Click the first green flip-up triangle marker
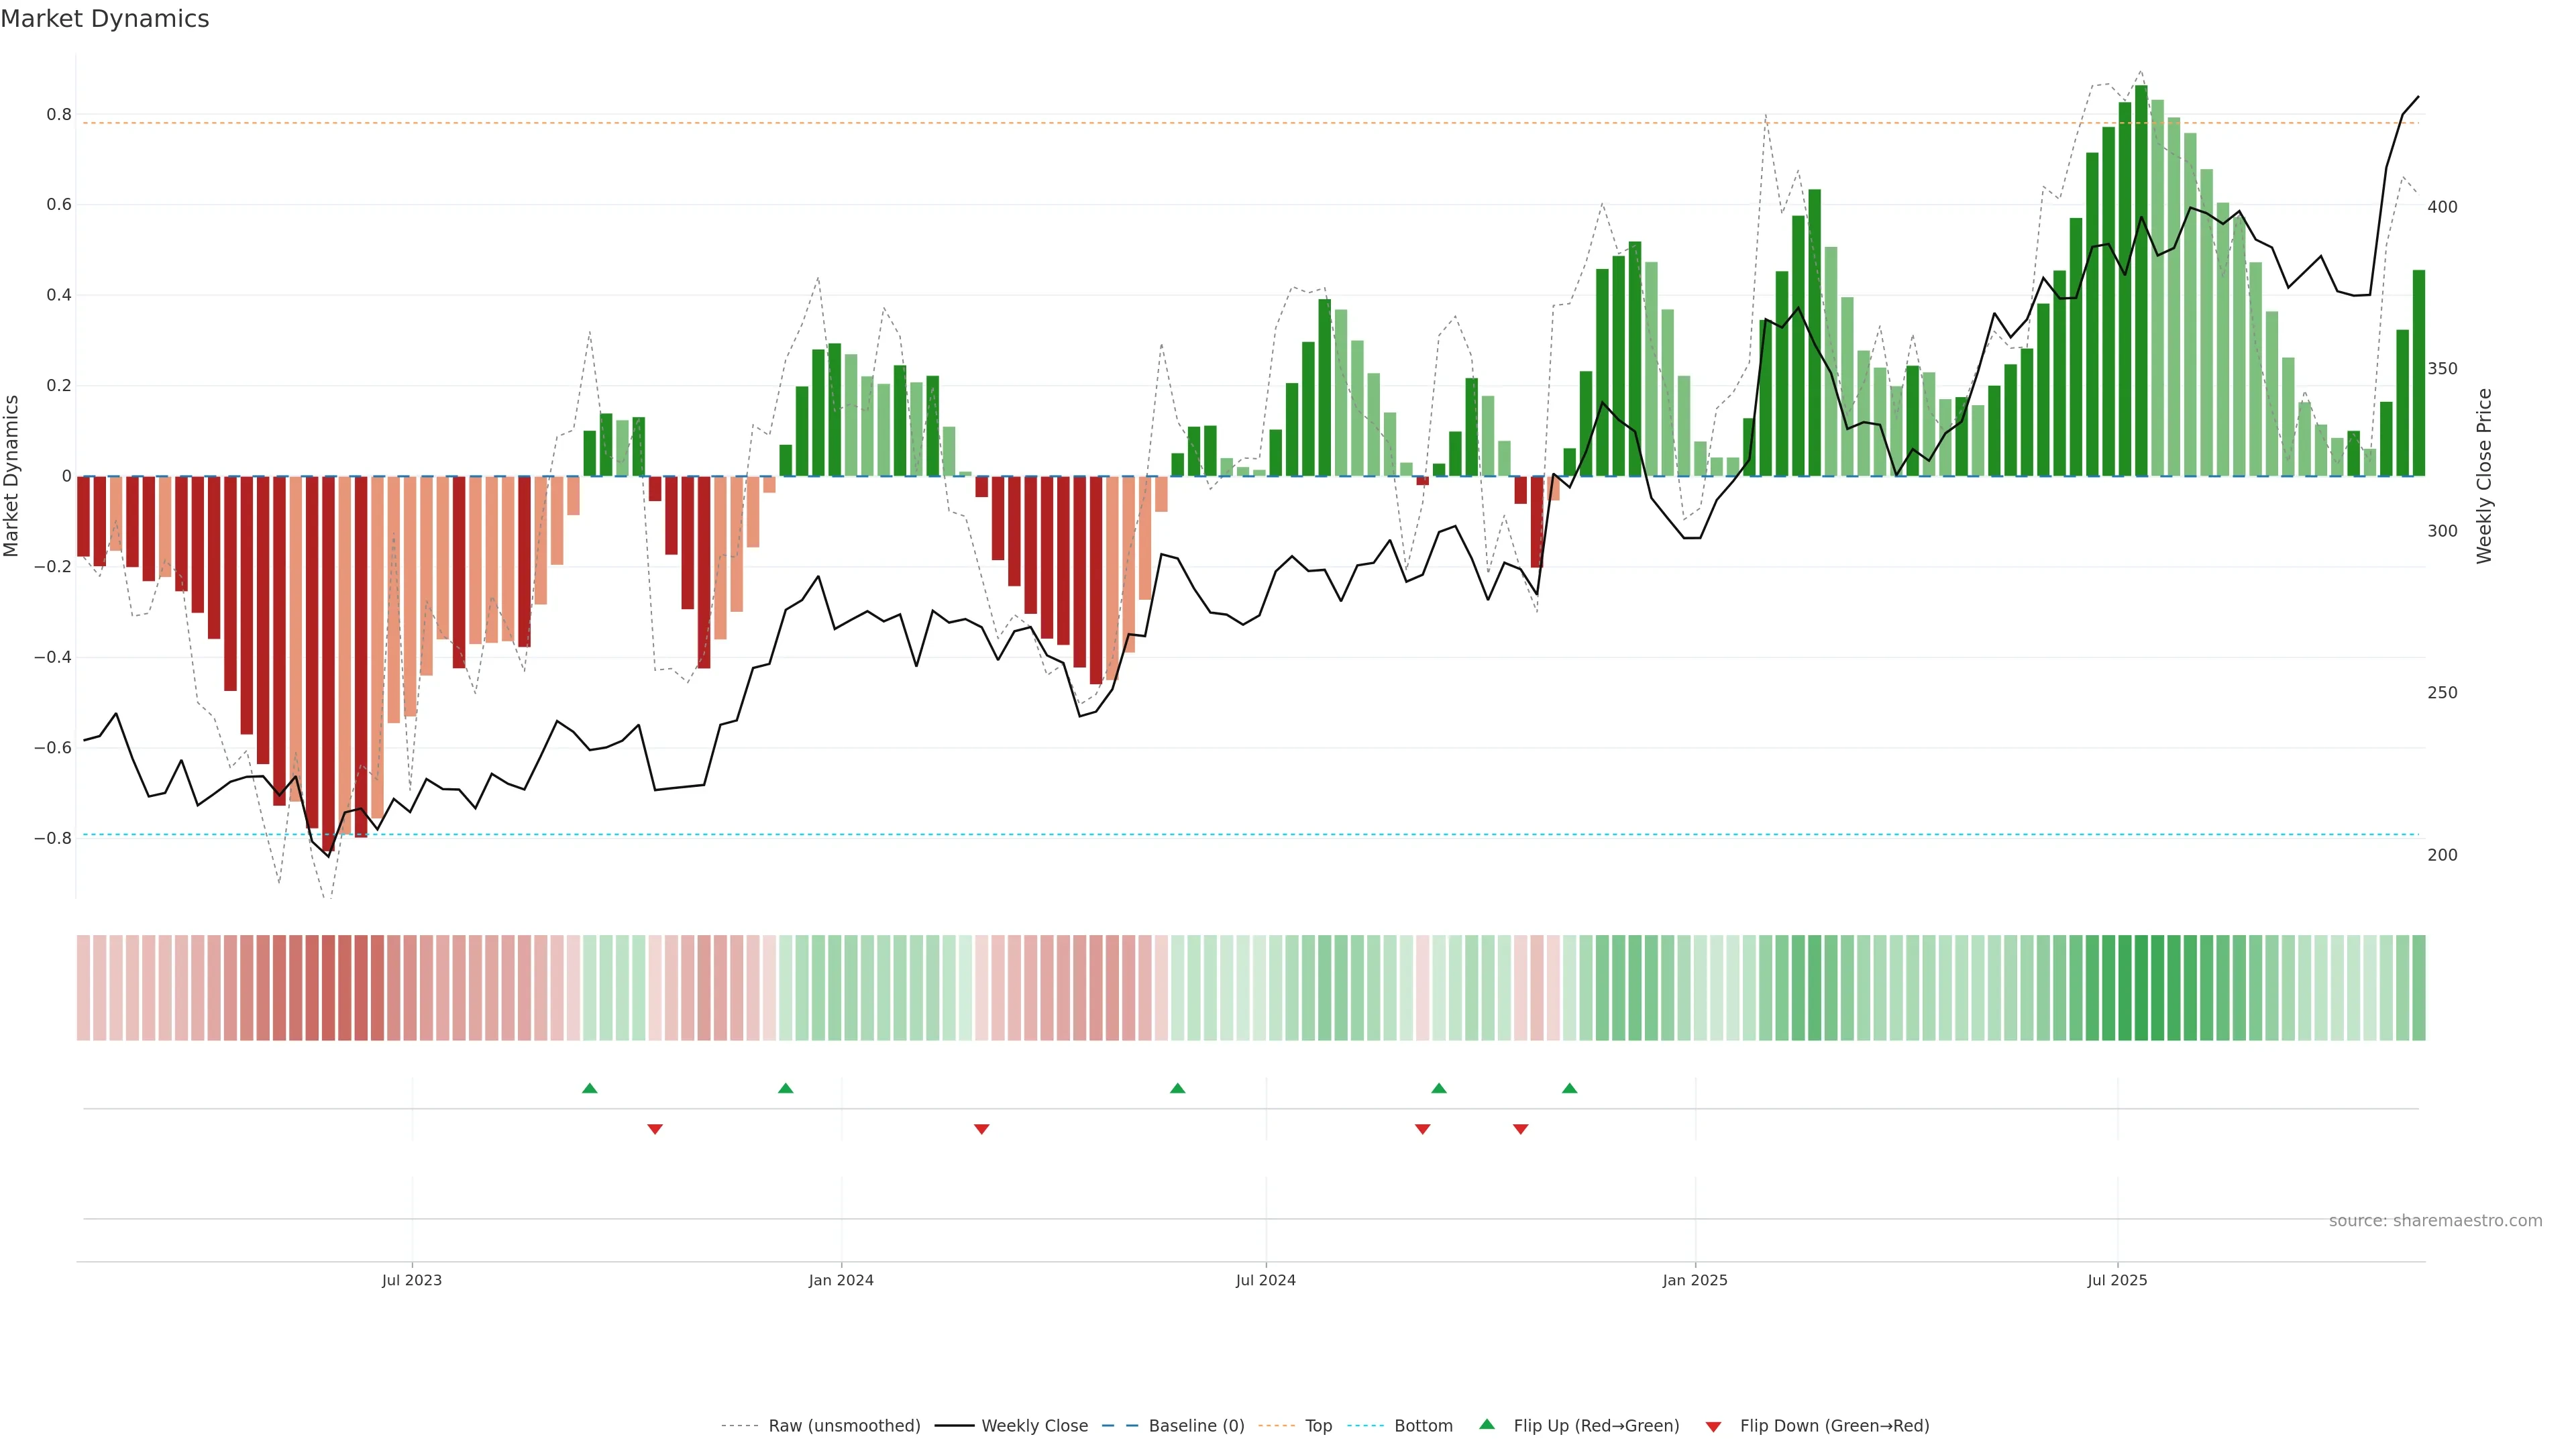Screen dimensions: 2576x1449 [589, 1088]
